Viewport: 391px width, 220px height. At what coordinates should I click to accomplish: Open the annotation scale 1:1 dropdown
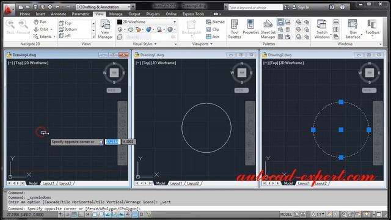[x=318, y=215]
